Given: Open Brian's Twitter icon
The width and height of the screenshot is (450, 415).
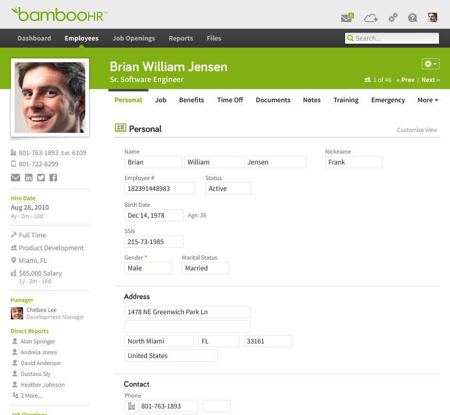Looking at the screenshot, I should pos(41,178).
